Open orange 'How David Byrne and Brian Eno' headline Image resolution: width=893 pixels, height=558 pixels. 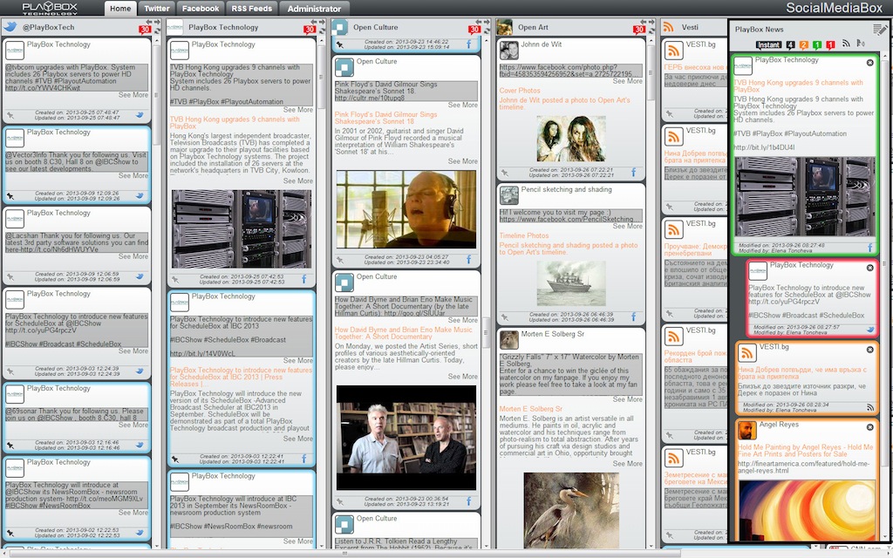click(x=403, y=333)
